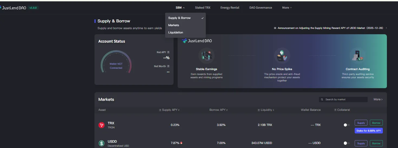This screenshot has width=398, height=148.
Task: Select Liquidation from the SBM menu
Action: click(175, 32)
